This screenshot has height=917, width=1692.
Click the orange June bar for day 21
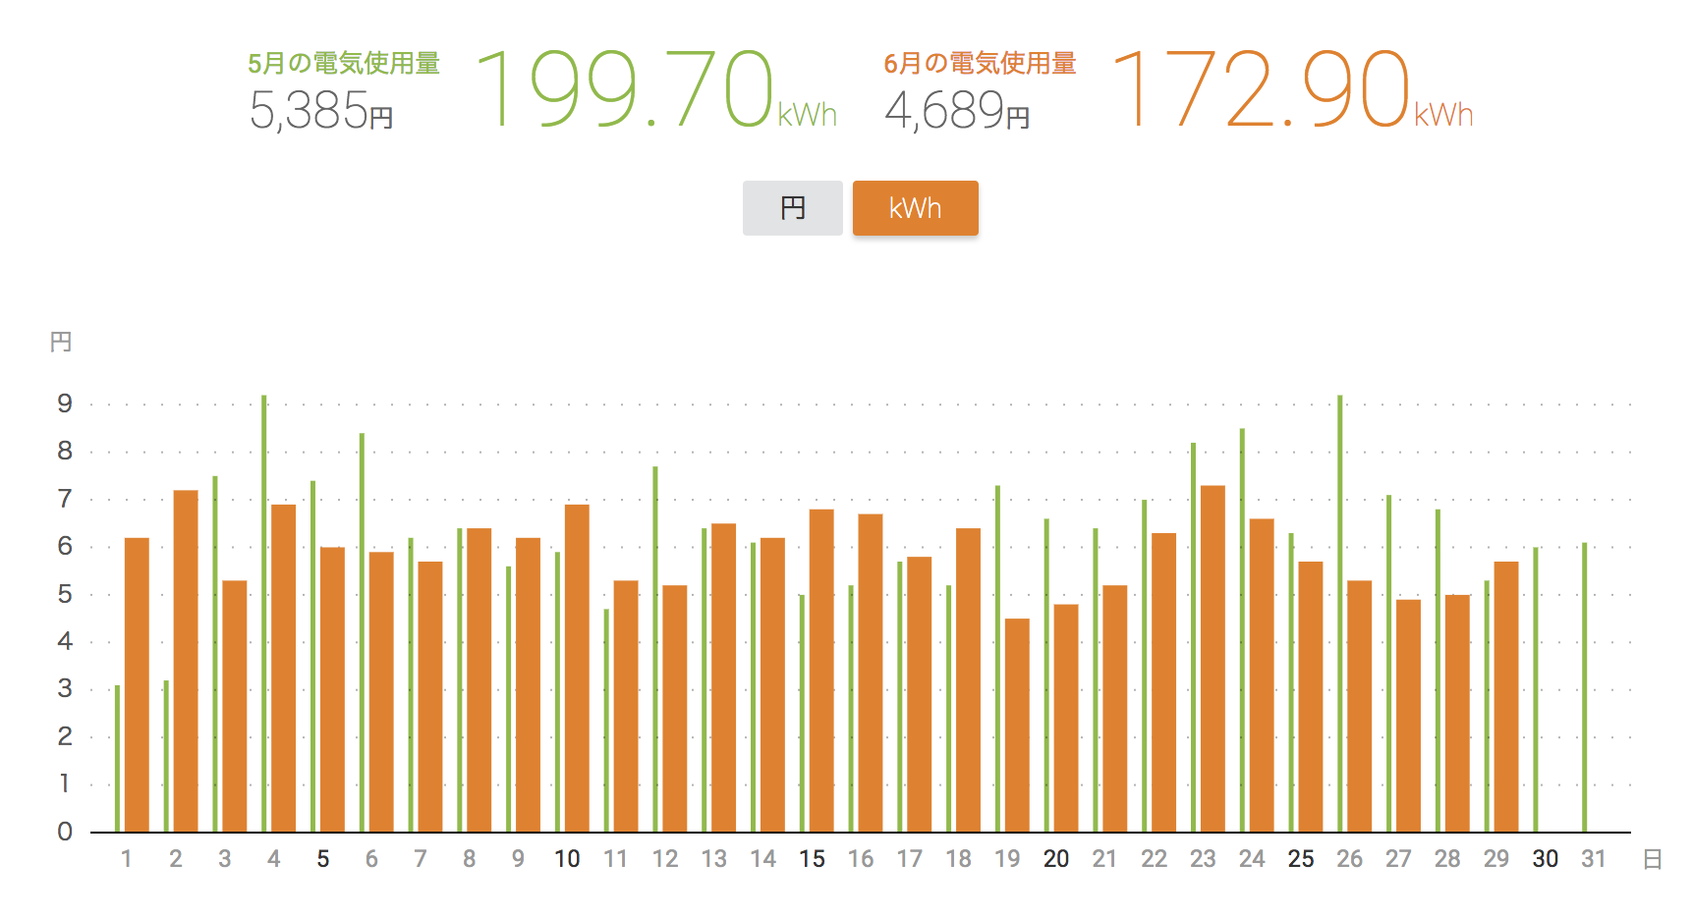(x=1115, y=709)
